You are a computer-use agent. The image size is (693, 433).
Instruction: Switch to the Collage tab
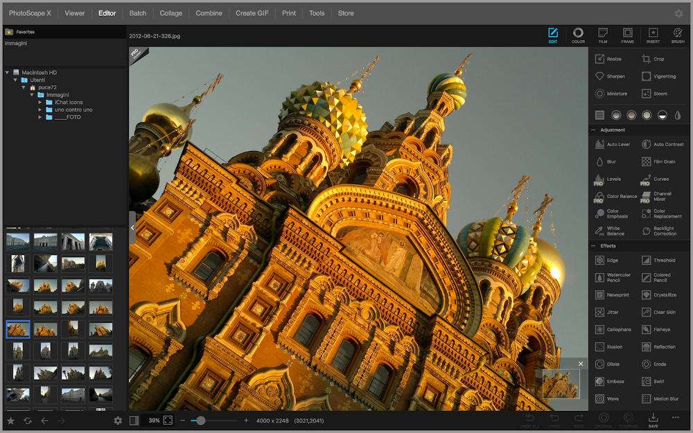[170, 13]
